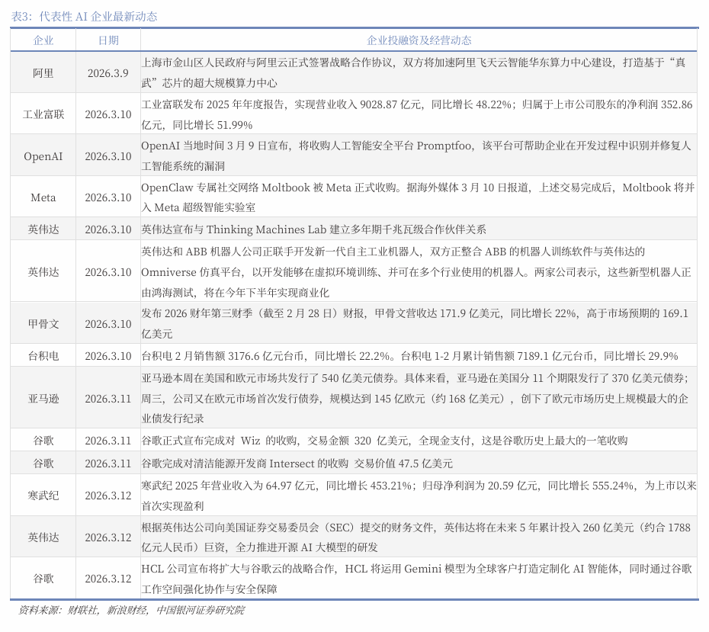
Task: Click the 2026.3.9 date cell
Action: (x=108, y=73)
